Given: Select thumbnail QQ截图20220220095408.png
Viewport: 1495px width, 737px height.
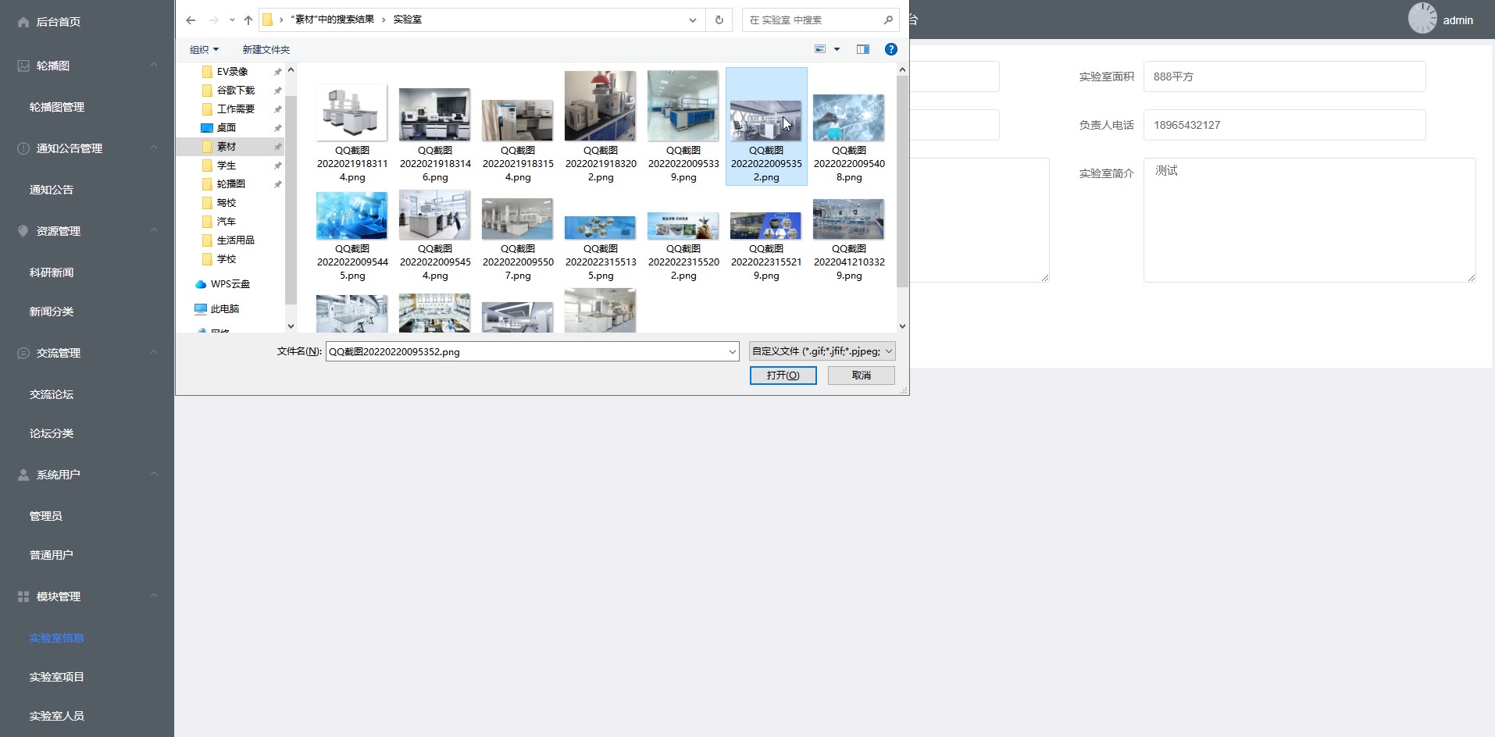Looking at the screenshot, I should click(849, 126).
